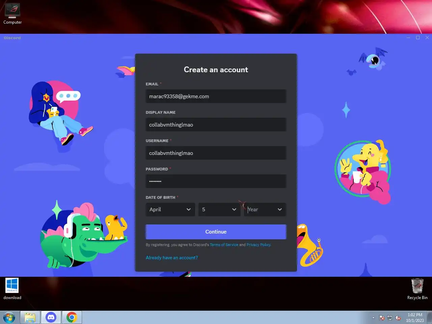
Task: Open the Terms of Service link
Action: (224, 245)
